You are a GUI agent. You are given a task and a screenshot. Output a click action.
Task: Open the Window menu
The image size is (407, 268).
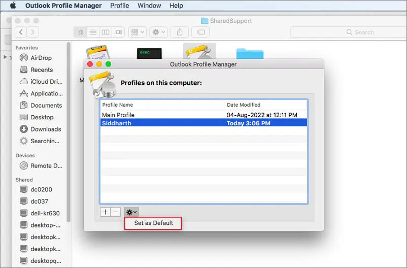click(x=149, y=6)
